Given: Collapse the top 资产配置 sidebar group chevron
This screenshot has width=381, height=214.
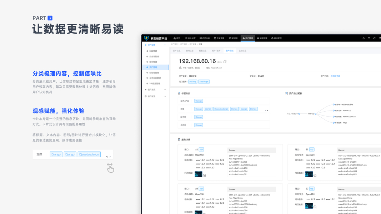Looking at the screenshot, I should point(165,45).
